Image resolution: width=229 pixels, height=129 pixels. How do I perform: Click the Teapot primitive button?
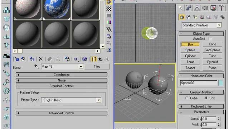click(190, 68)
